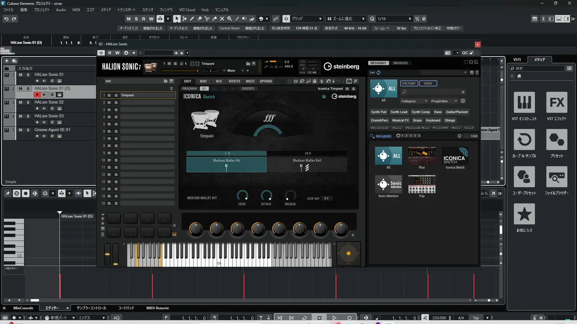Solo the Groove Agent SE 01 track

point(28,130)
